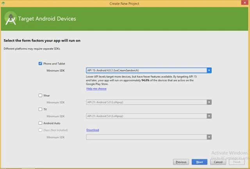This screenshot has height=169, width=250.
Task: Click the Wear API 21 Lollipop combo box
Action: click(x=149, y=102)
